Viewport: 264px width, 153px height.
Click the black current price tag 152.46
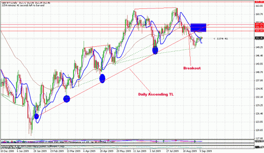coord(259,38)
